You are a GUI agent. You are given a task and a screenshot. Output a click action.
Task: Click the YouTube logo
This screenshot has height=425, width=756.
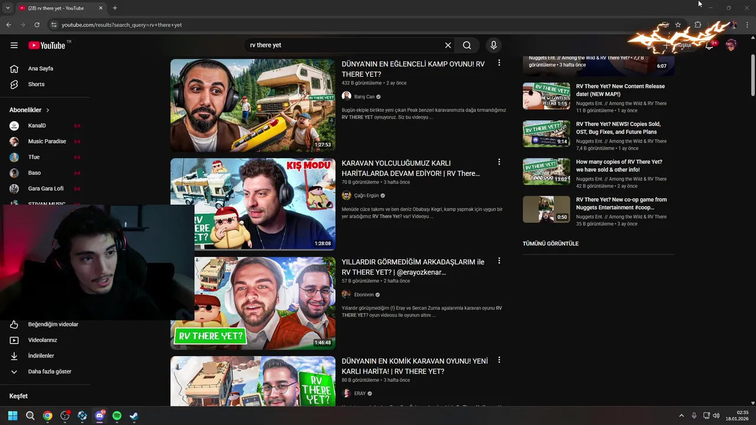pos(47,45)
